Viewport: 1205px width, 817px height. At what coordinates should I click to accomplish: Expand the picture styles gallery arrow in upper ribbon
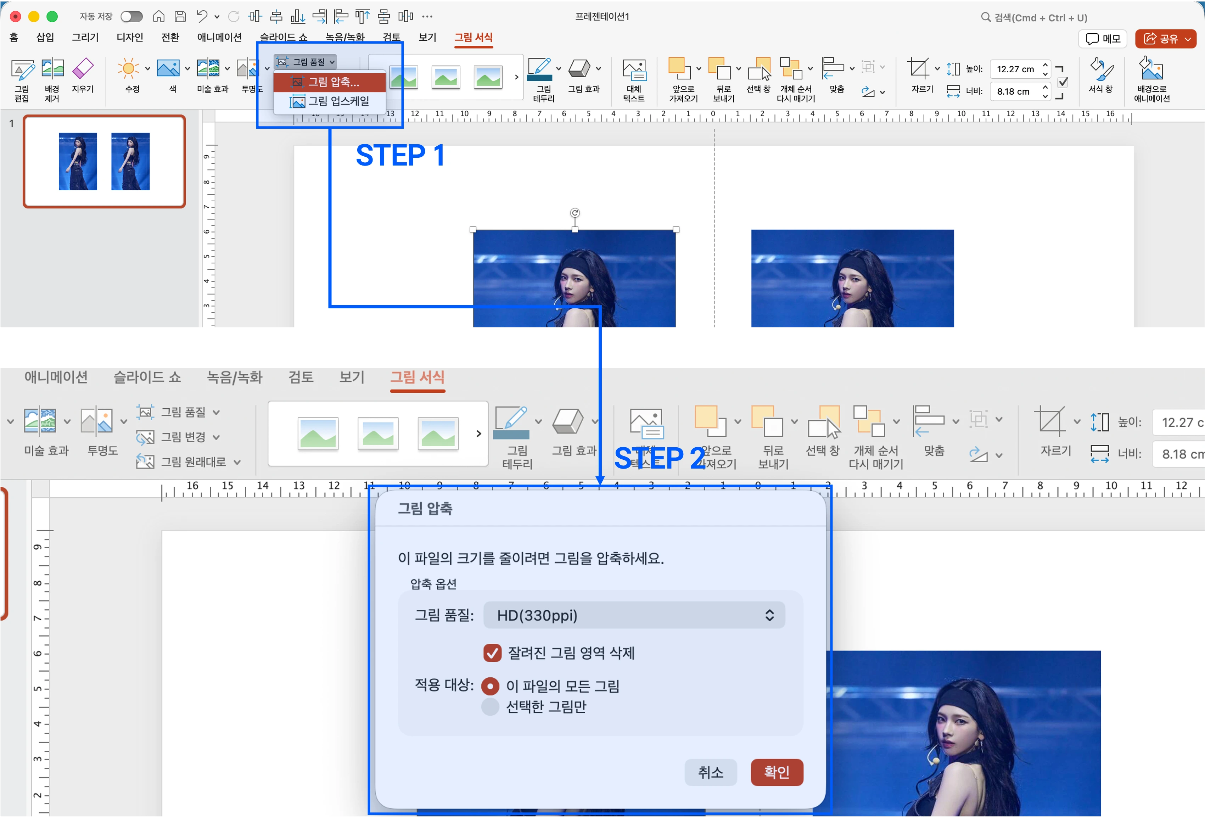[x=516, y=77]
